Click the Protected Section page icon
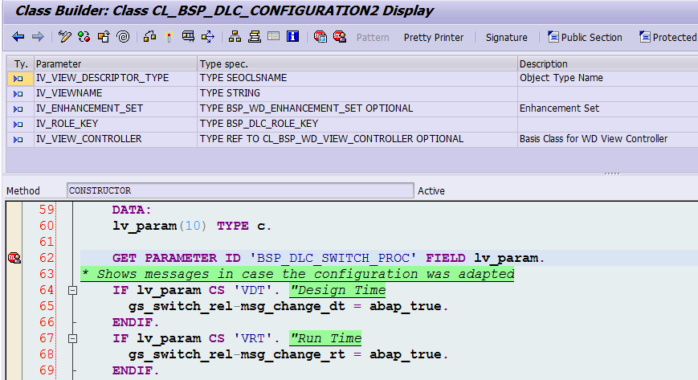The width and height of the screenshot is (698, 380). click(x=644, y=37)
